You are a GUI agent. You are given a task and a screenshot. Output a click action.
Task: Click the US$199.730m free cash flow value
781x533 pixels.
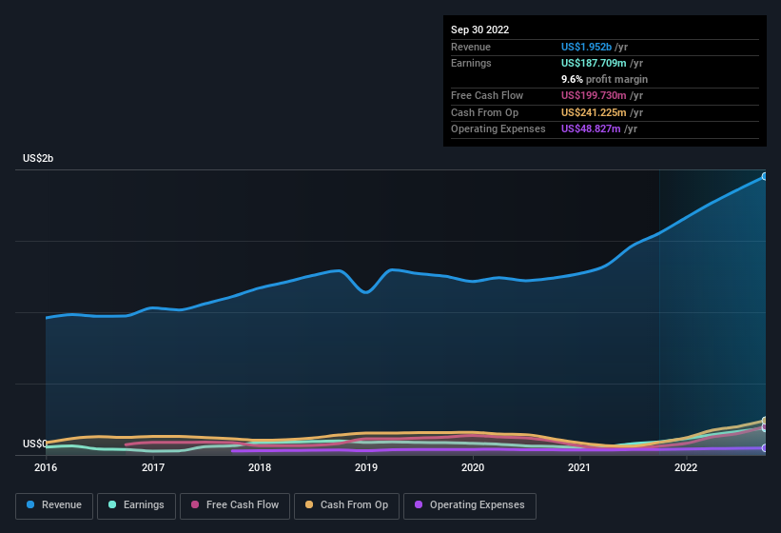click(x=594, y=95)
